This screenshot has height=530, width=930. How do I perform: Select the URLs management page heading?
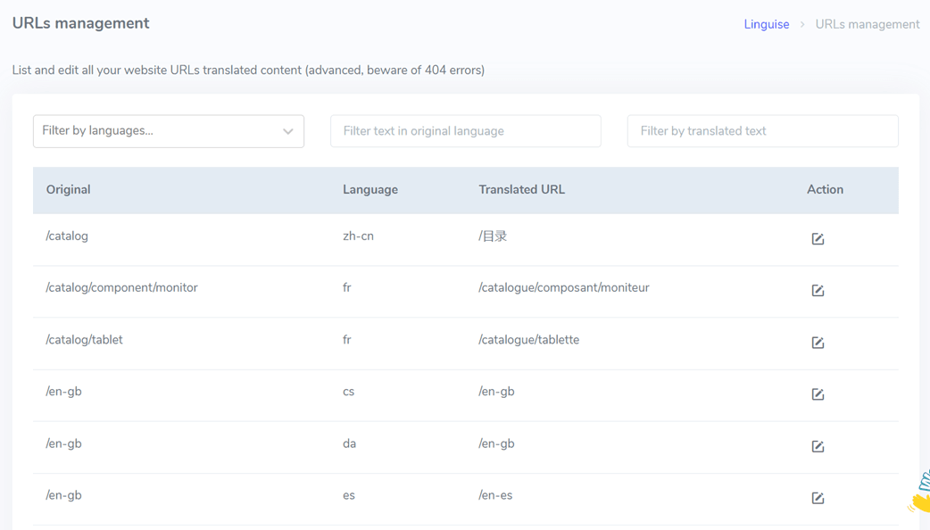coord(80,23)
